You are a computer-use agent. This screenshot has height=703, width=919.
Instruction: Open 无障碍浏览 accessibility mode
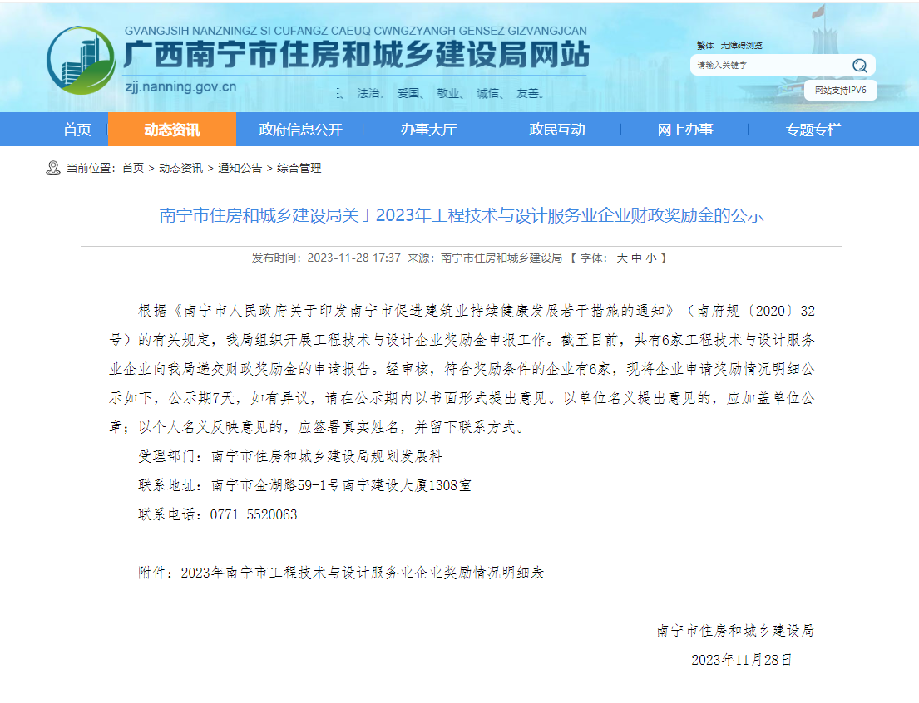coord(741,46)
